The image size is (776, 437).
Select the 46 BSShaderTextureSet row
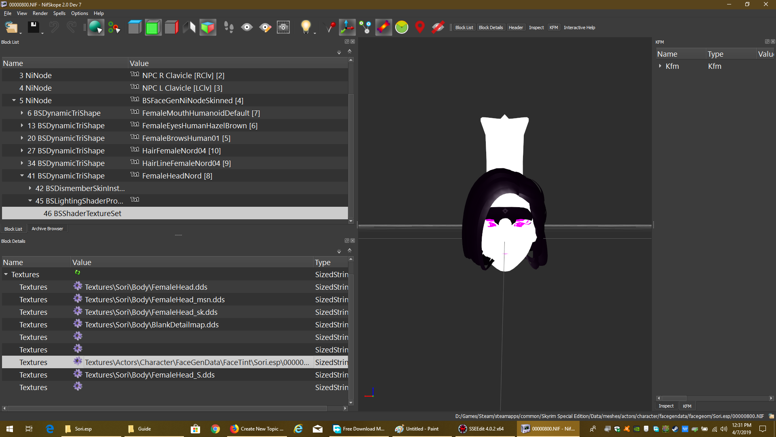[x=175, y=213]
